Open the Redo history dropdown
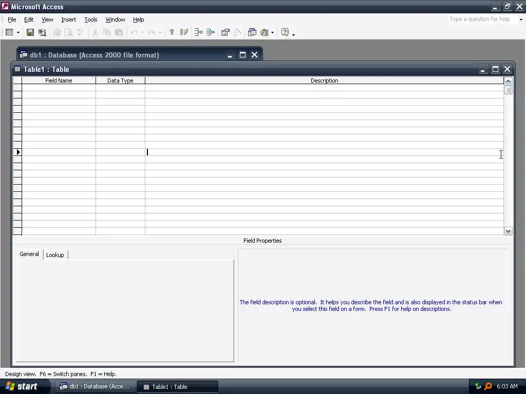526x394 pixels. click(160, 32)
